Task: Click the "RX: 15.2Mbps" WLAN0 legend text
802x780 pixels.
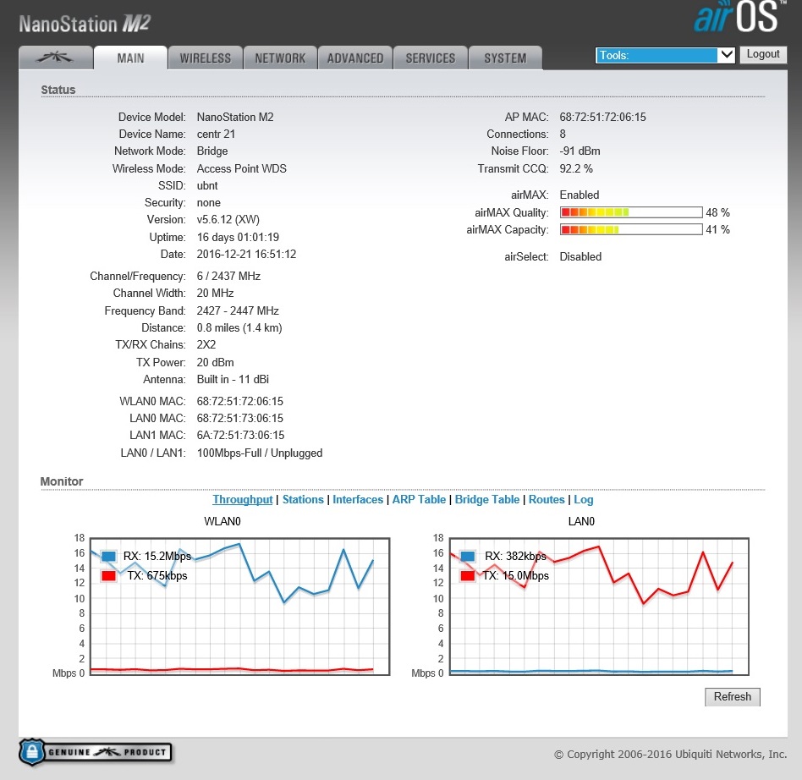Action: point(157,556)
